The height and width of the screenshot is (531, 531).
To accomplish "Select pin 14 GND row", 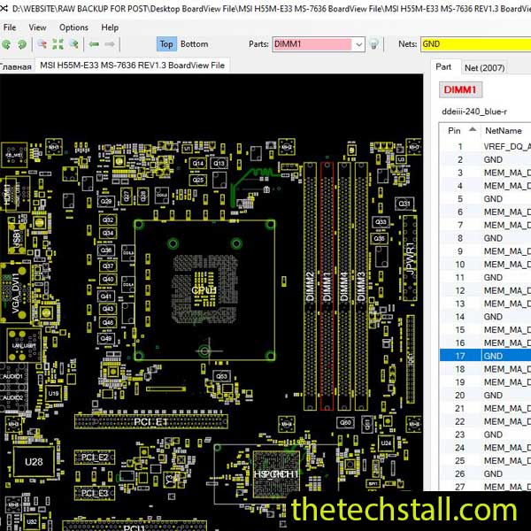I will (485, 317).
